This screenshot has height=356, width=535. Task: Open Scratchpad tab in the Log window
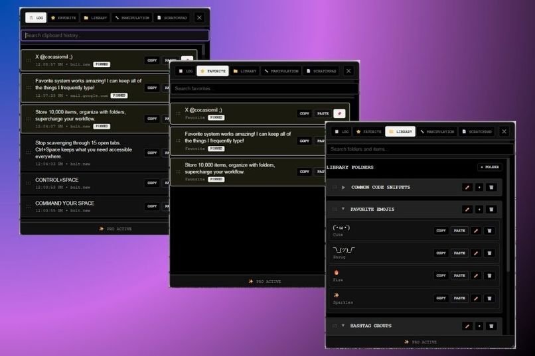tap(173, 18)
